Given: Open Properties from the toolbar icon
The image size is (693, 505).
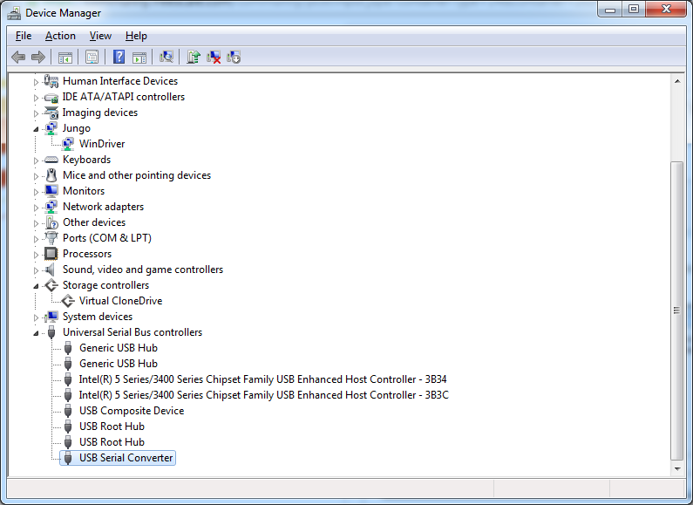Looking at the screenshot, I should point(92,57).
